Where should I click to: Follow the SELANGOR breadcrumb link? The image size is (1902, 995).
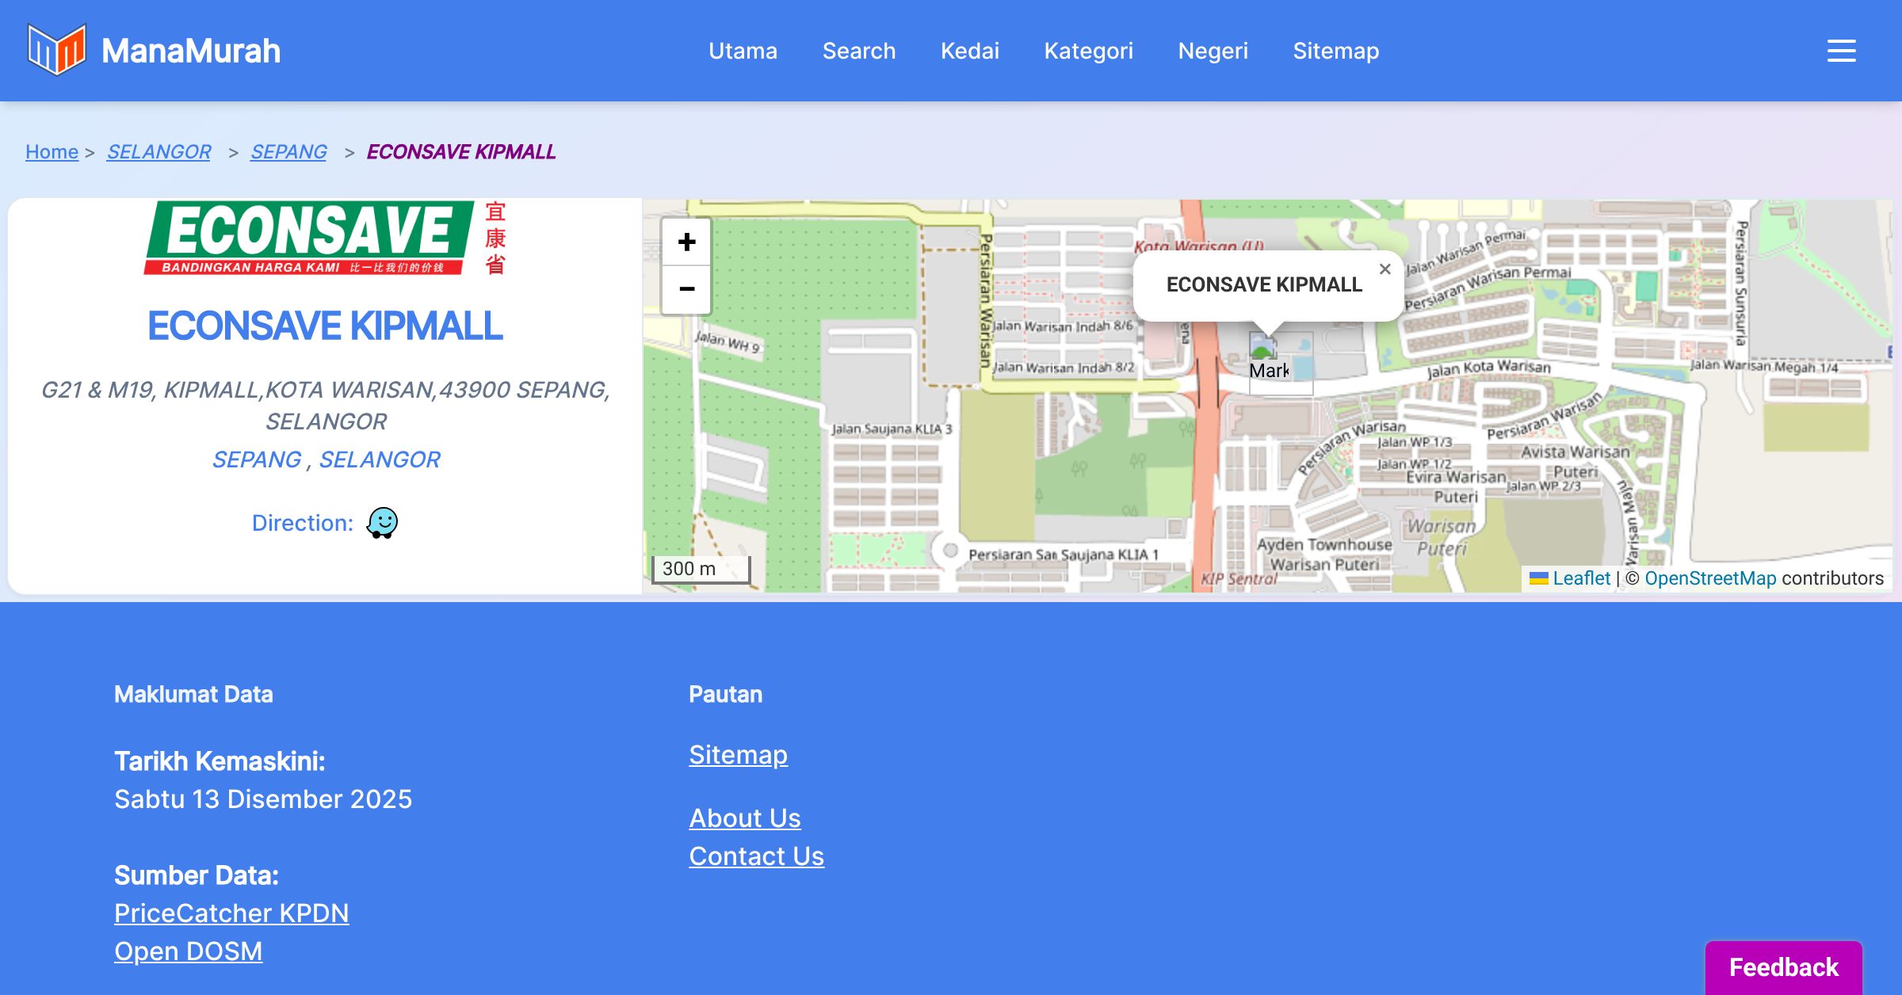pyautogui.click(x=158, y=151)
